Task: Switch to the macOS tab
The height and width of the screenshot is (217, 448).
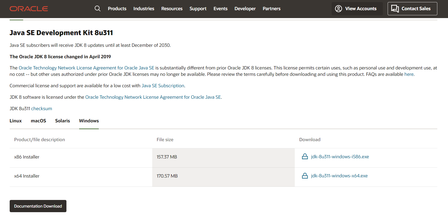Action: coord(38,121)
